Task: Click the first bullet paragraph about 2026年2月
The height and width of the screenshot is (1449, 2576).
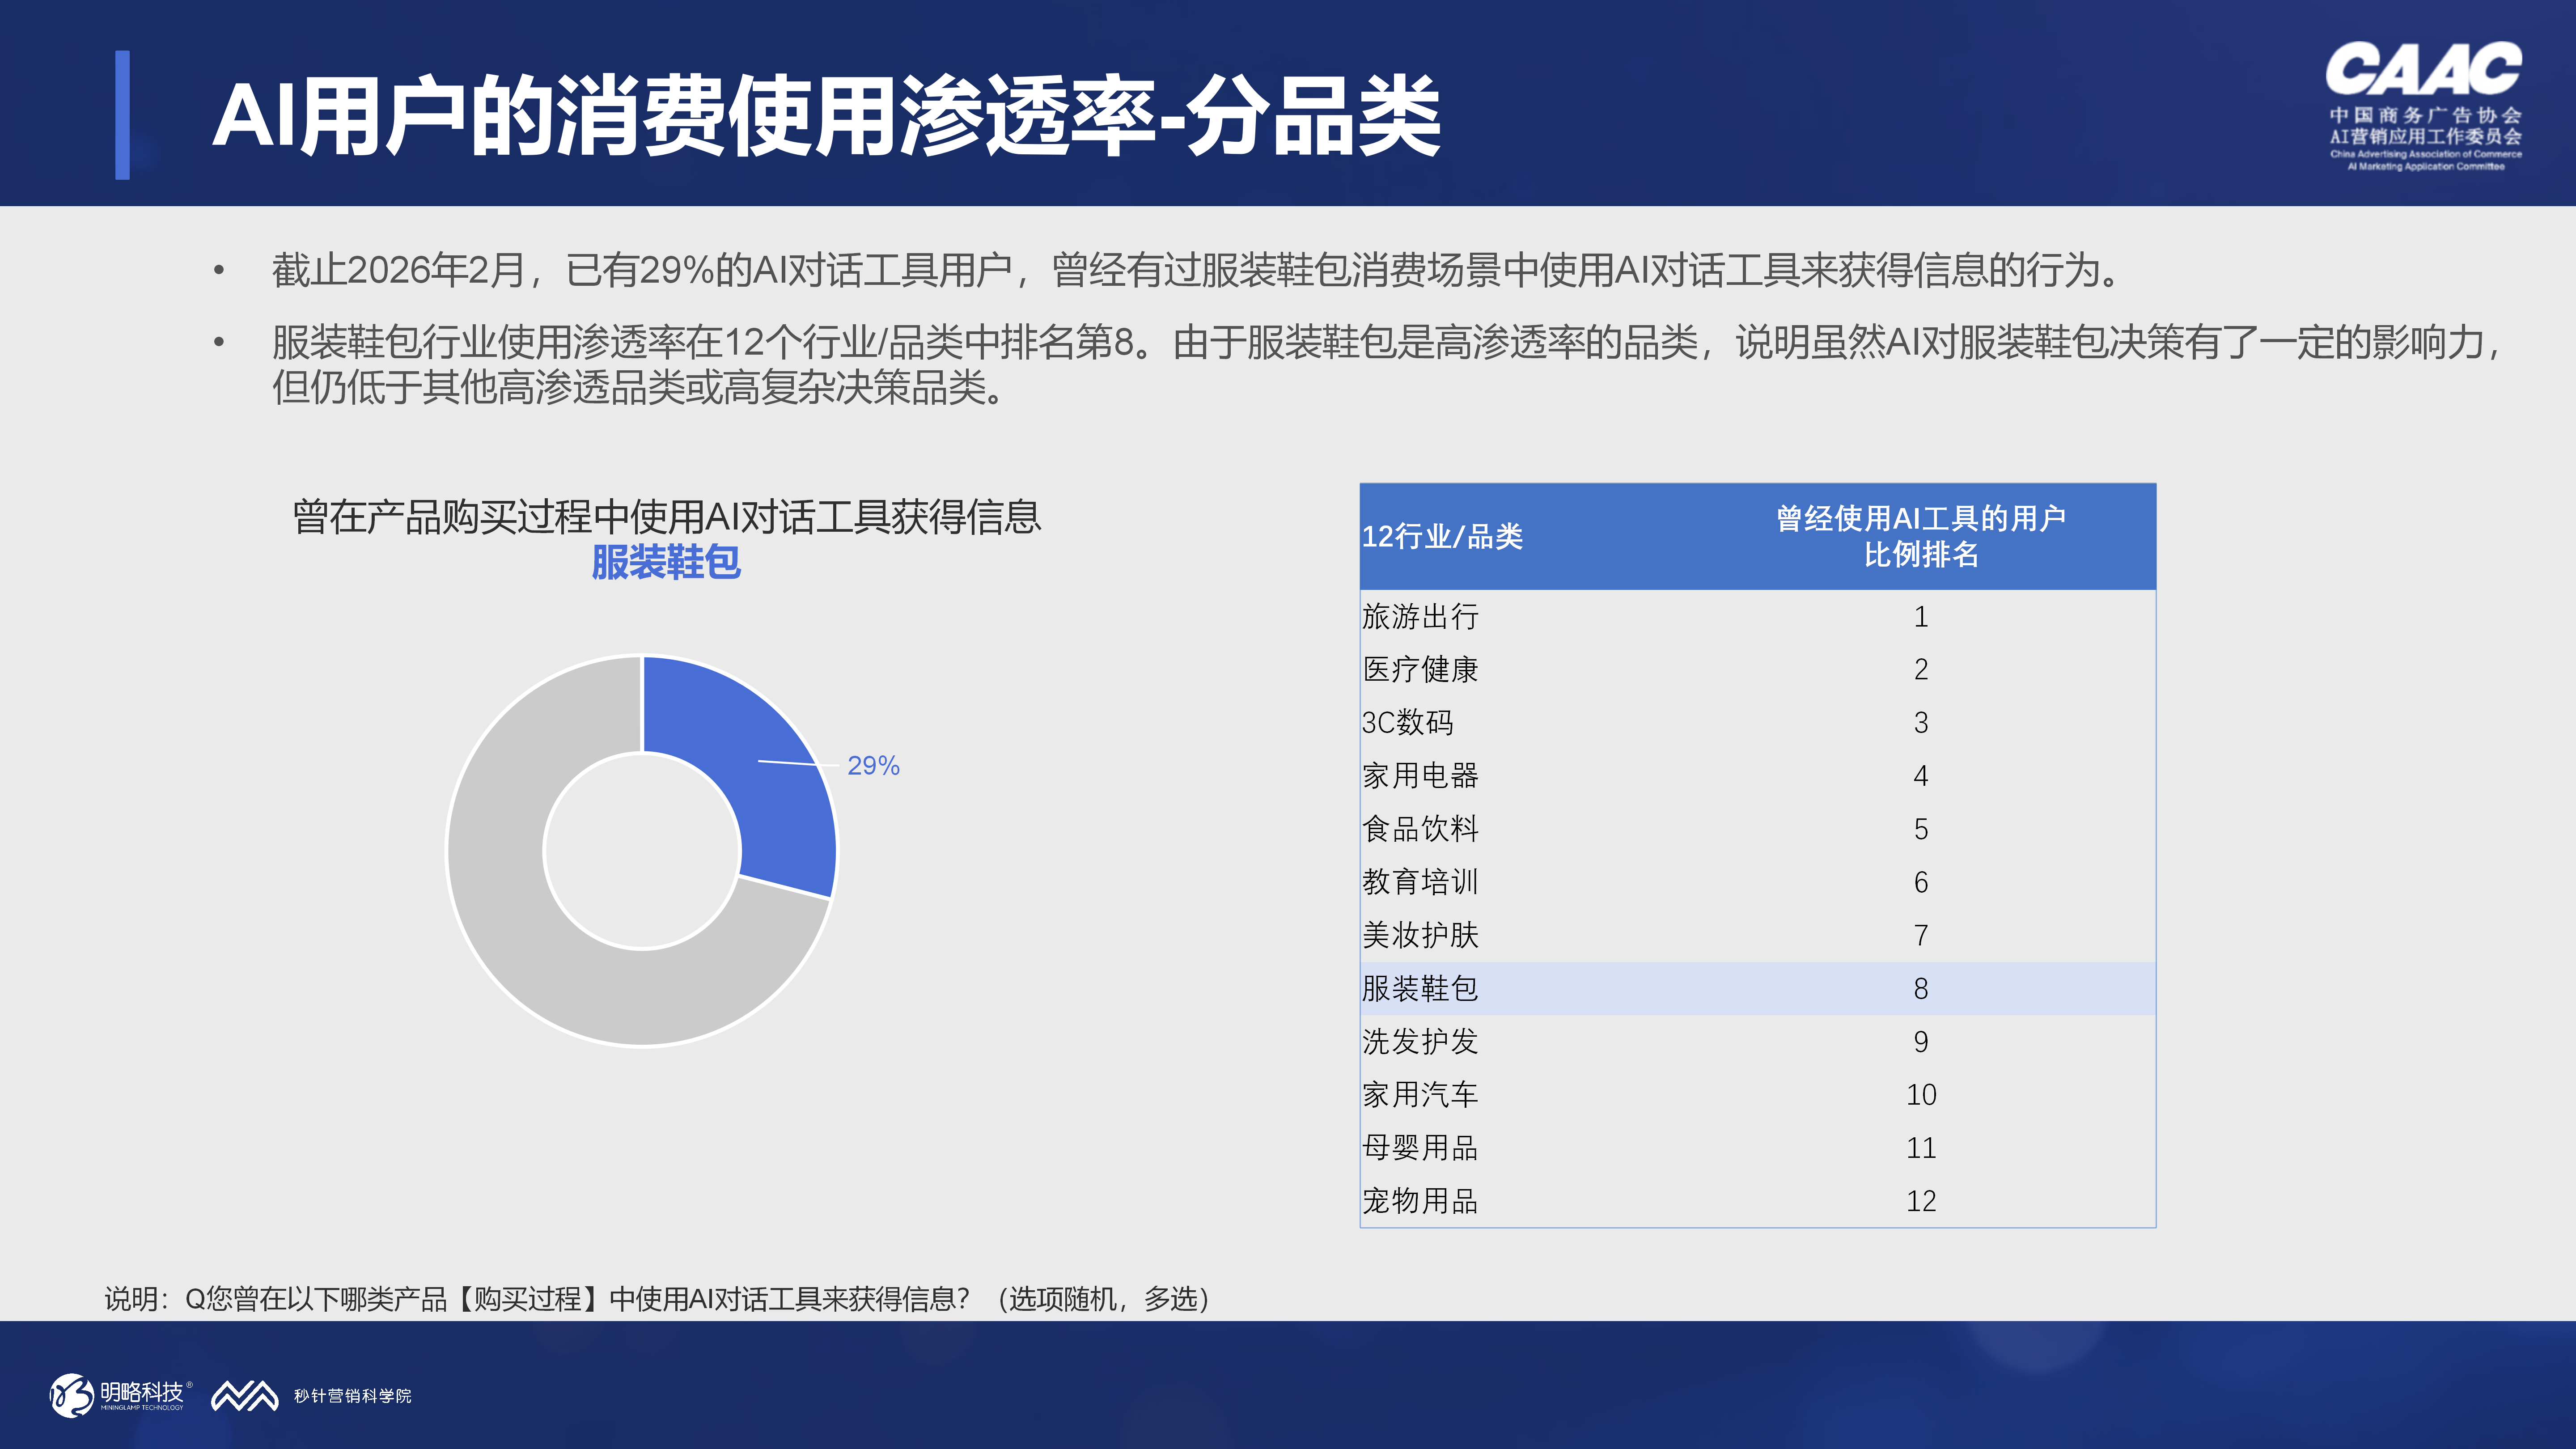Action: (x=1195, y=270)
